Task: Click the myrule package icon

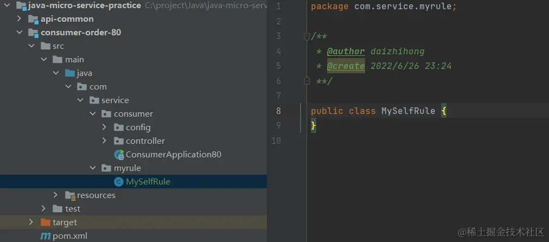Action: pyautogui.click(x=106, y=168)
